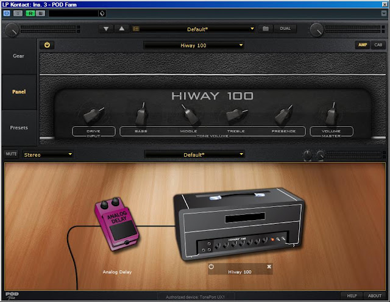Select the Hiway 100 amp head image
This screenshot has width=390, height=302.
pos(239,224)
